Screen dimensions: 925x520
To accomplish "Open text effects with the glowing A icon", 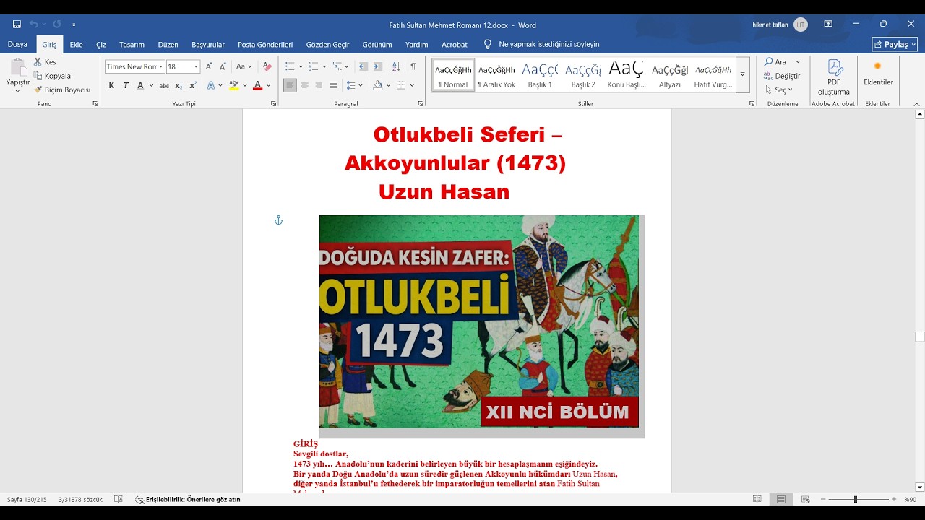I will 211,85.
